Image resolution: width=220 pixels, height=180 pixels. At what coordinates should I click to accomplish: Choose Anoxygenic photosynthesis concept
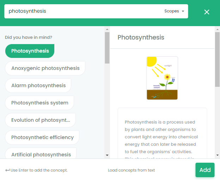pos(45,68)
